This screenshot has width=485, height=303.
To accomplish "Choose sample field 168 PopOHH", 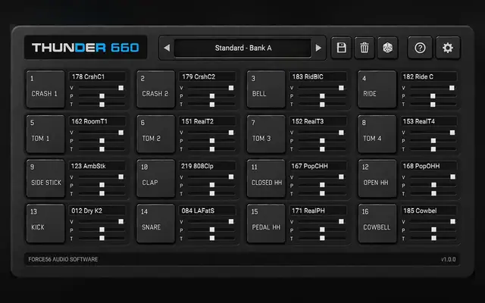I will coord(429,166).
